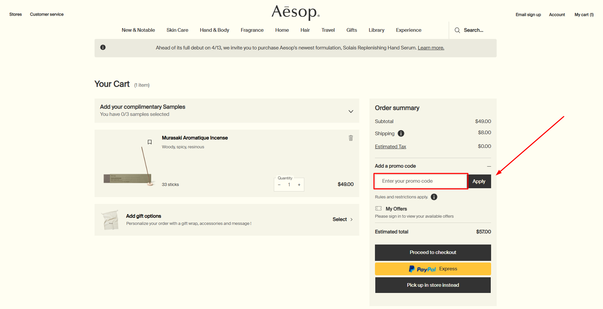This screenshot has height=309, width=603.
Task: Open Gifts menu
Action: coord(352,30)
